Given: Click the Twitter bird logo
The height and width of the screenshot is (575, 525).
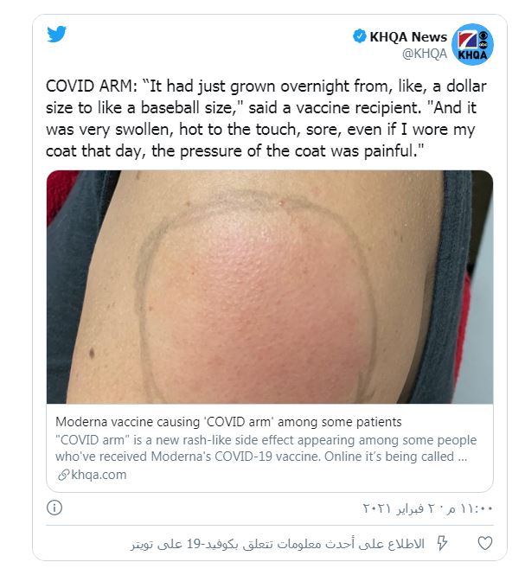Looking at the screenshot, I should [x=56, y=34].
